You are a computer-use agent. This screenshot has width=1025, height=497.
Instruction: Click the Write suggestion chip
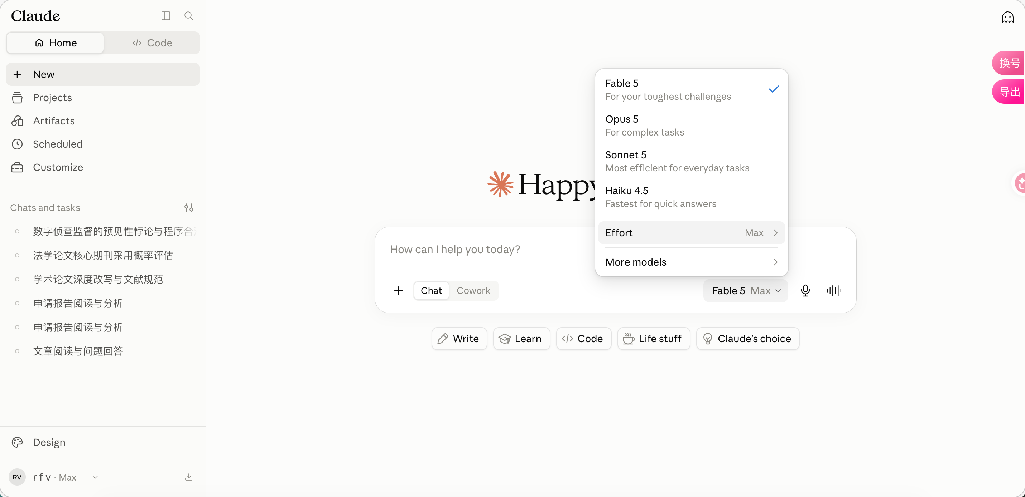click(x=459, y=339)
